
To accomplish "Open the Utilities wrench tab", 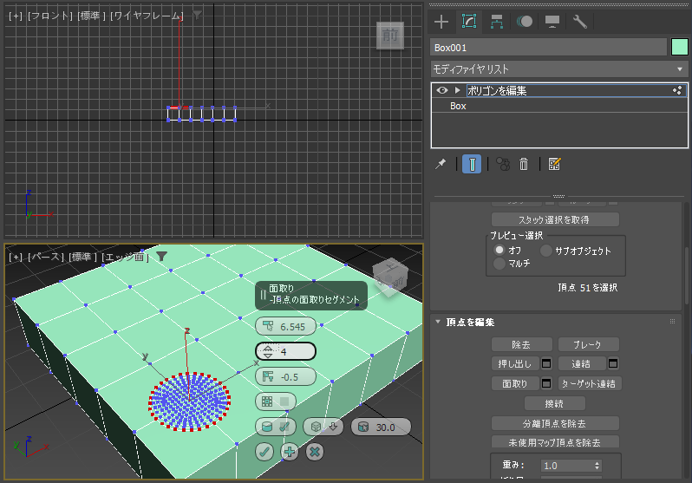I will [579, 21].
